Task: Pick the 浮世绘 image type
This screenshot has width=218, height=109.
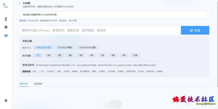Action: tap(141, 71)
